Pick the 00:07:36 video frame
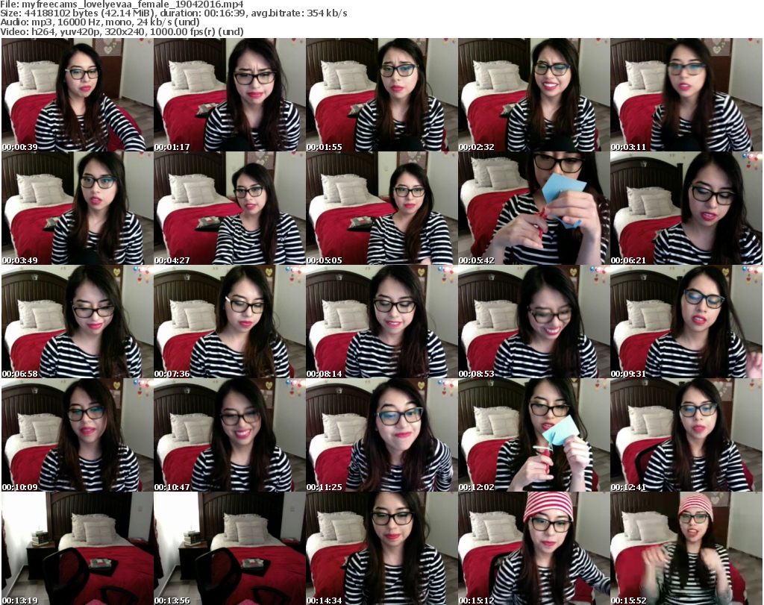Screen dimensions: 764x605 229,322
